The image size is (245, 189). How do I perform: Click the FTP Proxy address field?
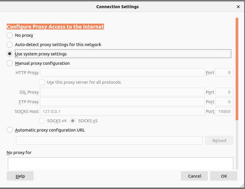click(x=122, y=102)
